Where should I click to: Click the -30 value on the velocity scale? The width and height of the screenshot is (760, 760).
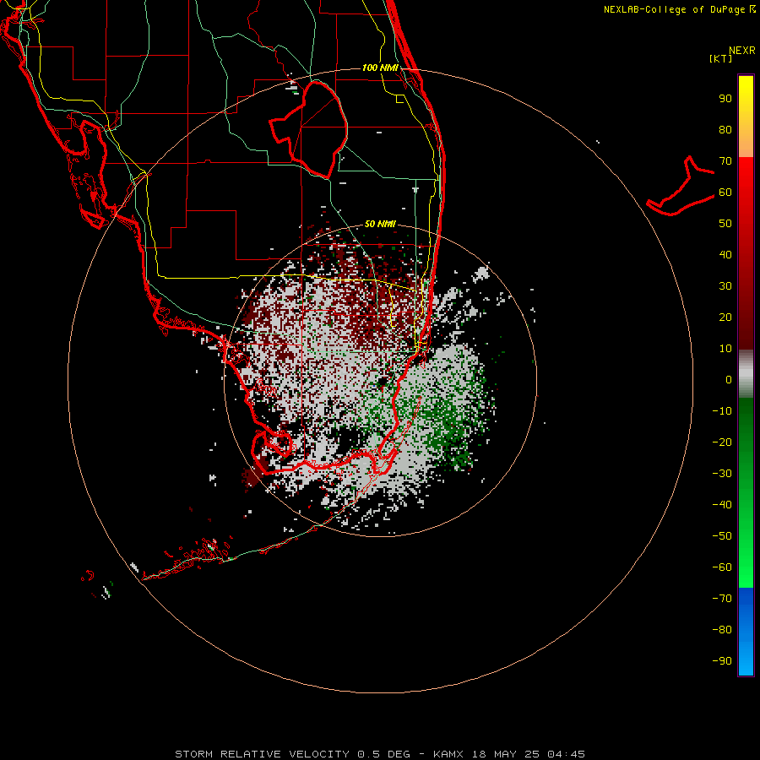click(722, 474)
